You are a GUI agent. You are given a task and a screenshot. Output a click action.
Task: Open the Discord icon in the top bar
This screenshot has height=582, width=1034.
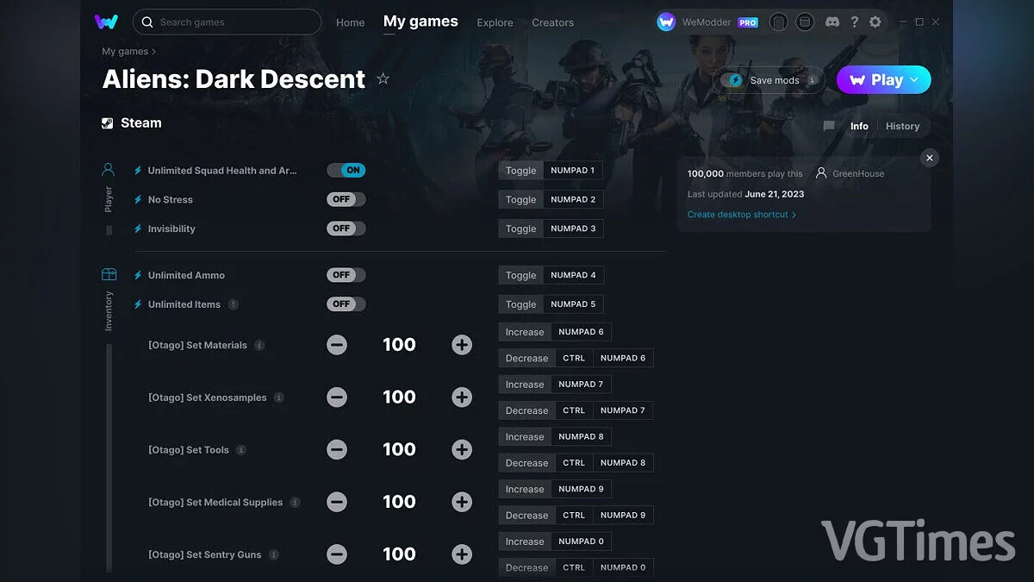click(x=832, y=22)
